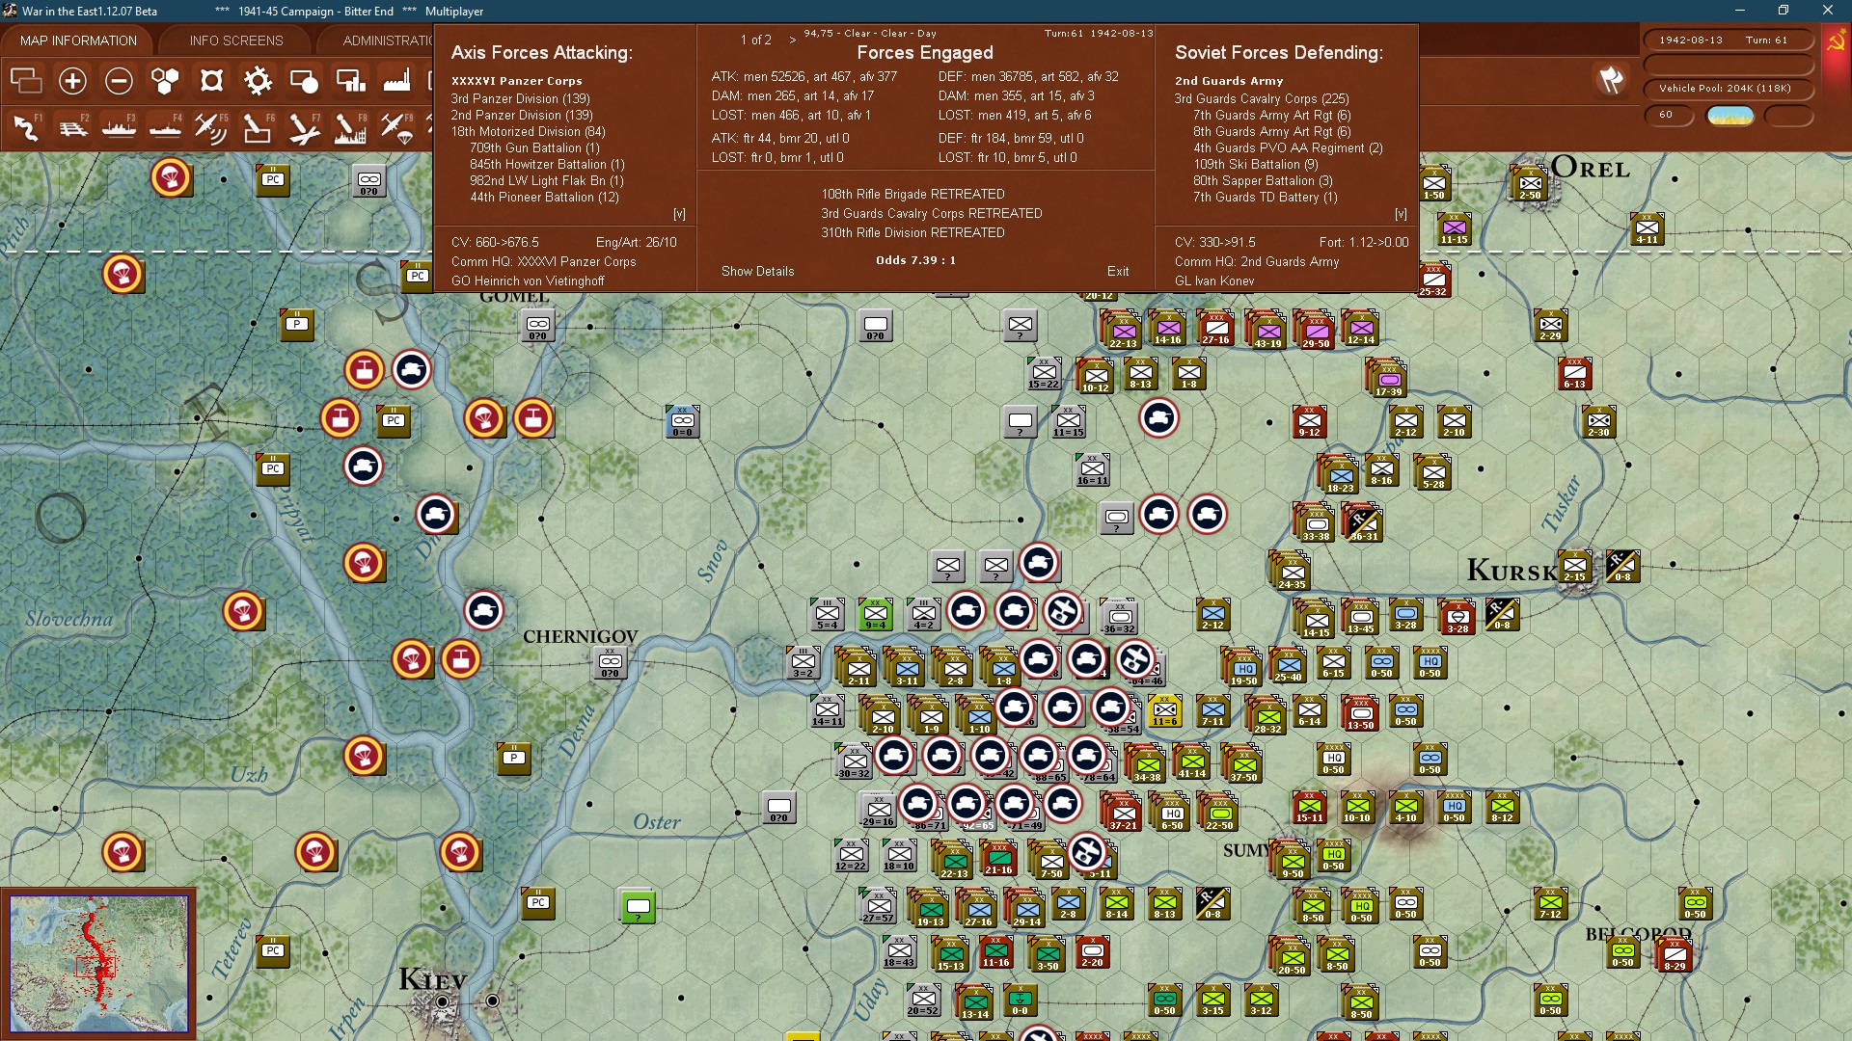The width and height of the screenshot is (1852, 1041).
Task: Go to next battle report page arrow
Action: tap(793, 40)
